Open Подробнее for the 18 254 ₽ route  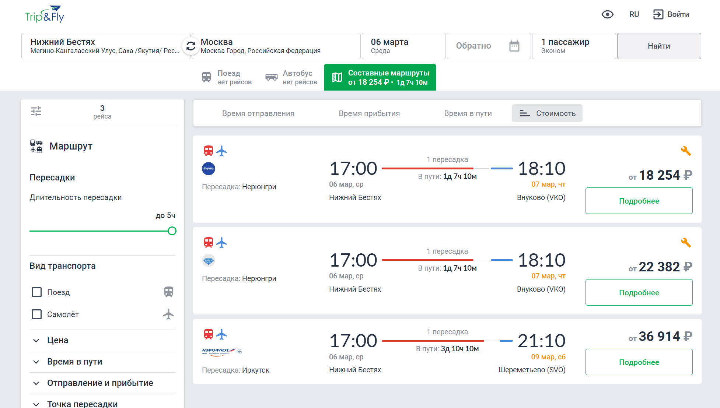[639, 201]
